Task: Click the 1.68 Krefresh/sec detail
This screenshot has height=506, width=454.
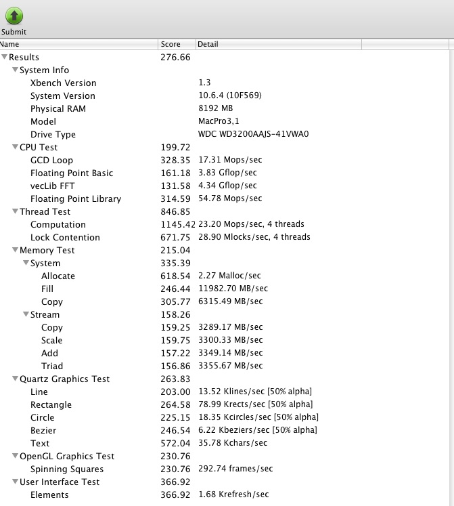Action: pyautogui.click(x=233, y=494)
